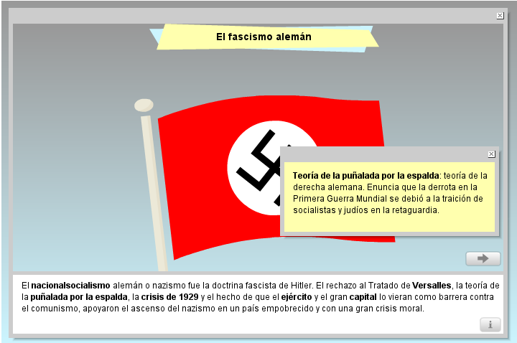
Task: Click the 'El fascismo alemán' title banner
Action: [264, 37]
